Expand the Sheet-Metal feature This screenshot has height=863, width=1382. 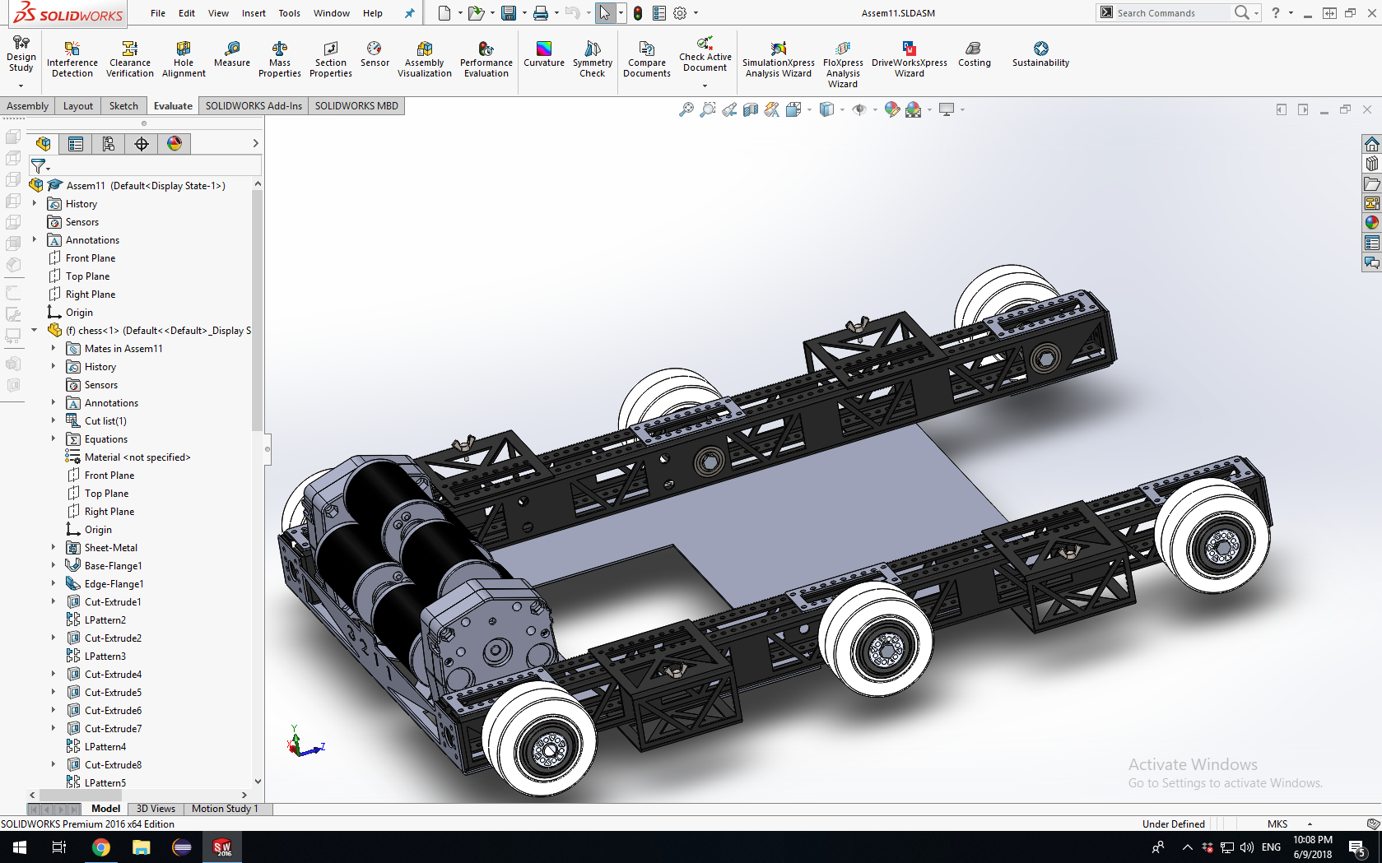54,547
